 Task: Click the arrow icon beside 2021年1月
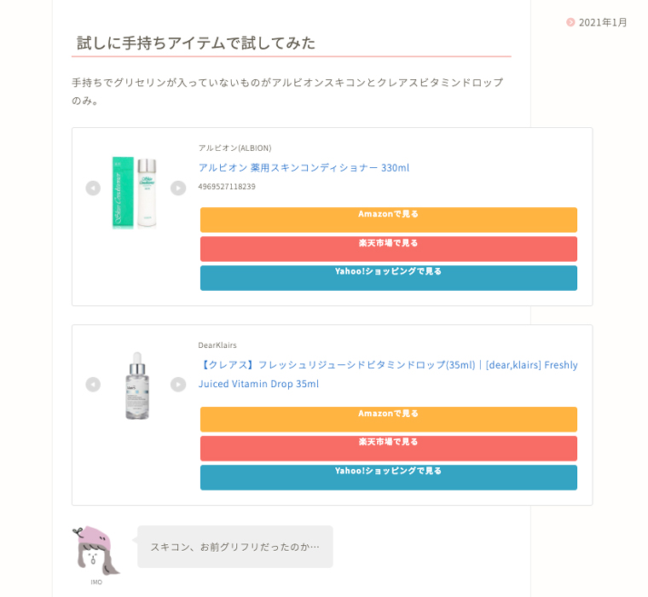(x=570, y=22)
